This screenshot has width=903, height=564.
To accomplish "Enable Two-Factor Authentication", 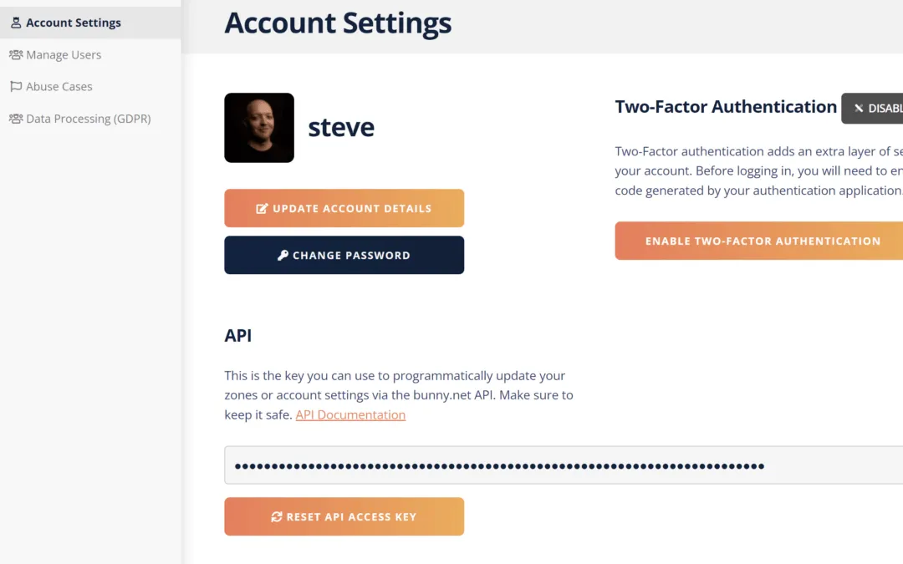I will pos(762,241).
